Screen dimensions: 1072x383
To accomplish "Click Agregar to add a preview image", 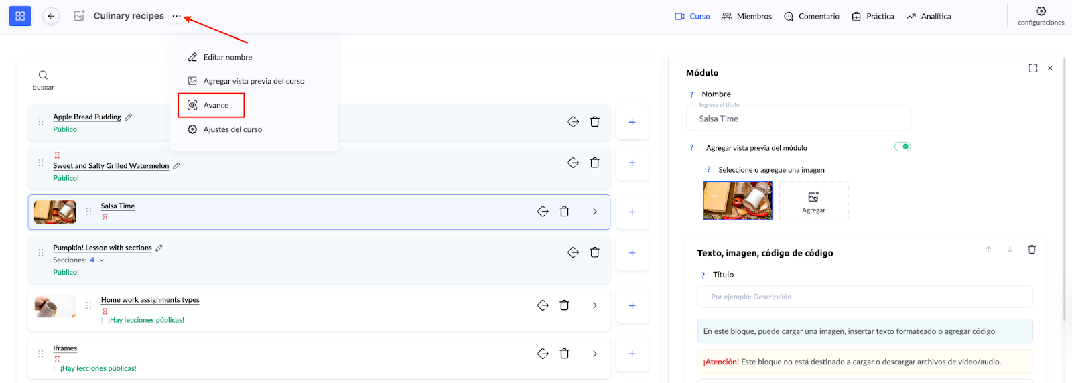I will [x=813, y=201].
